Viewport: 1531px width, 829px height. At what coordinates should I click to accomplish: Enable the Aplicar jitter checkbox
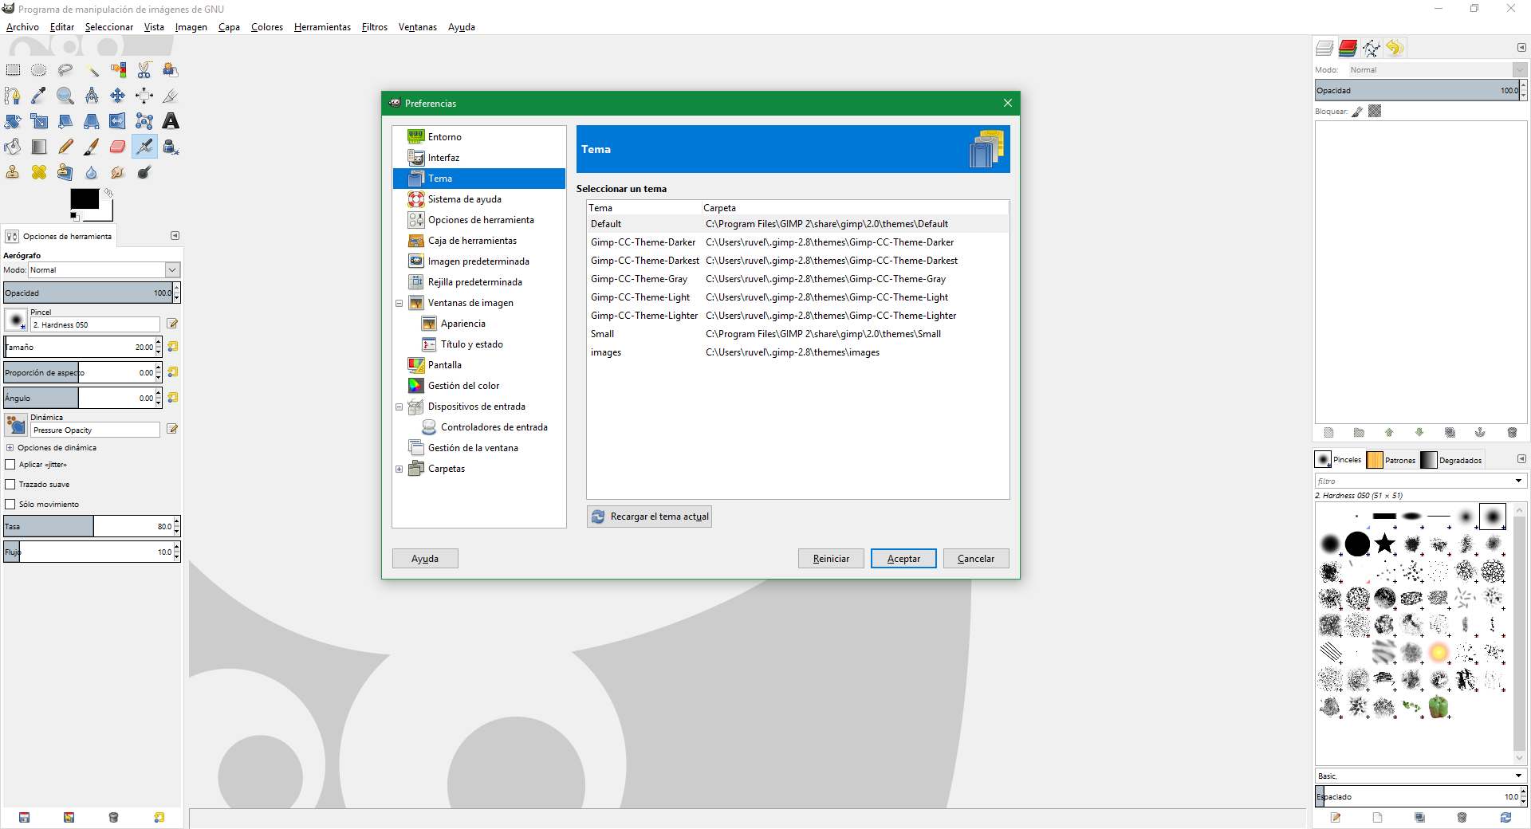click(10, 465)
